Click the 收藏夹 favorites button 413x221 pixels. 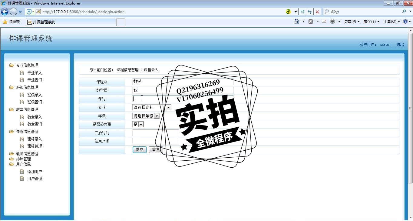click(11, 22)
